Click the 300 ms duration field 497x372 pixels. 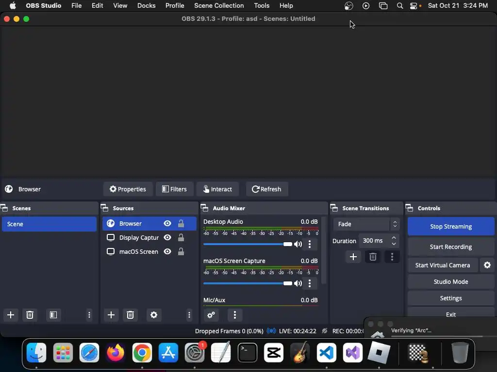point(374,241)
